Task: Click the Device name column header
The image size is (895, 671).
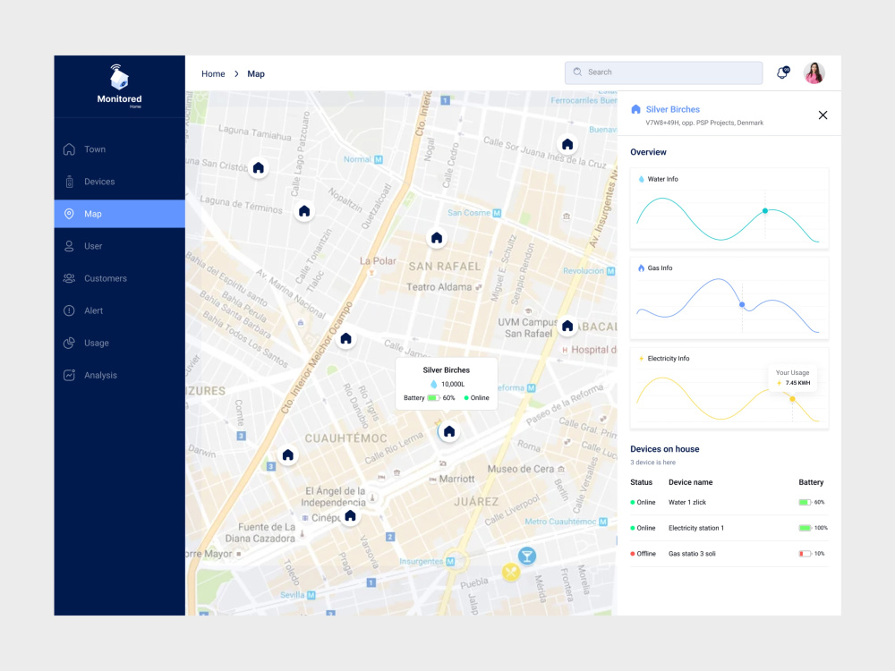Action: tap(690, 482)
